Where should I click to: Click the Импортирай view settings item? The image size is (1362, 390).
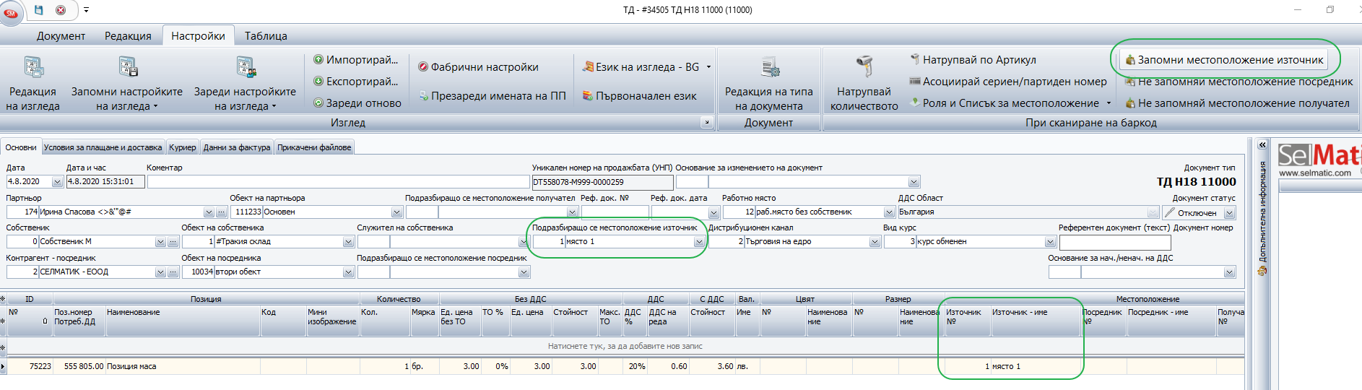click(356, 59)
